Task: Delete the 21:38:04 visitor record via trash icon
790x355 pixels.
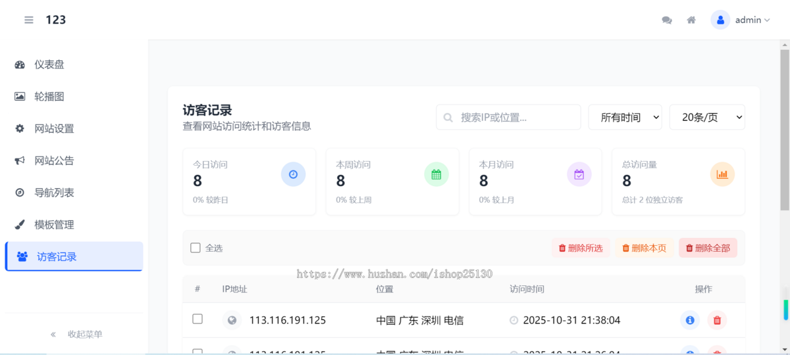Action: [x=717, y=320]
